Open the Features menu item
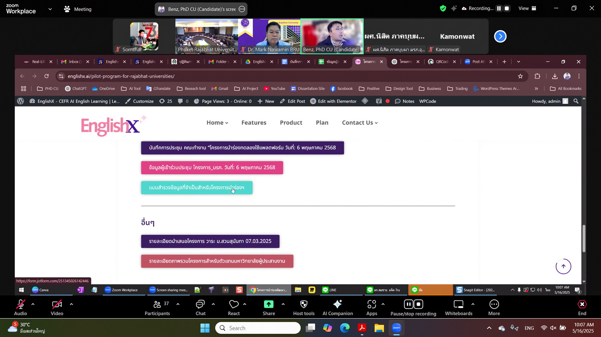Image resolution: width=601 pixels, height=337 pixels. [254, 122]
